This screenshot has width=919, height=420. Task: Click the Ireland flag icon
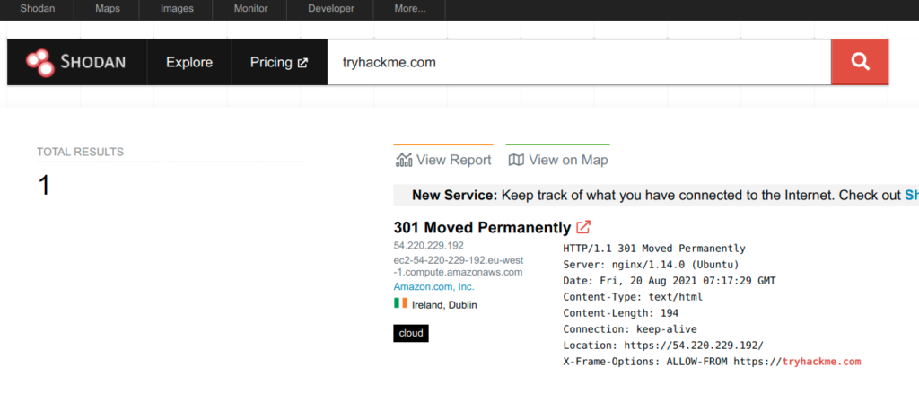400,303
